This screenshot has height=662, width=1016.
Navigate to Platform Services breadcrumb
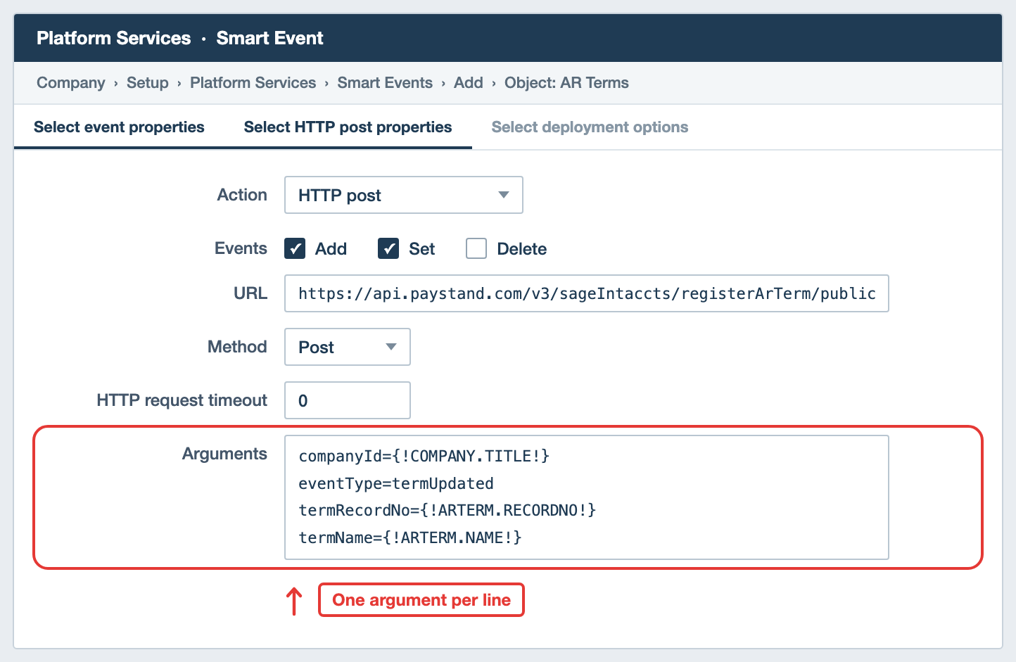[253, 82]
